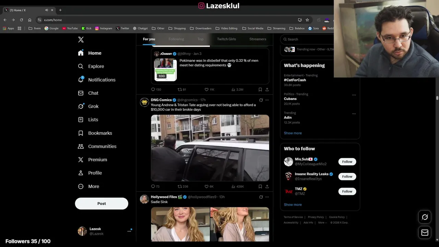Viewport: 439px width, 247px height.
Task: Follow Mio_Sub account
Action: [347, 162]
